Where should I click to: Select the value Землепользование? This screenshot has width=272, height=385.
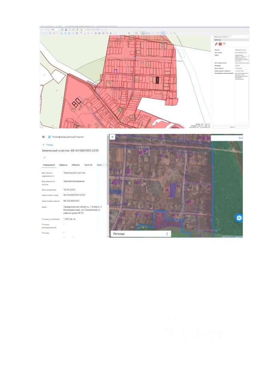74,181
